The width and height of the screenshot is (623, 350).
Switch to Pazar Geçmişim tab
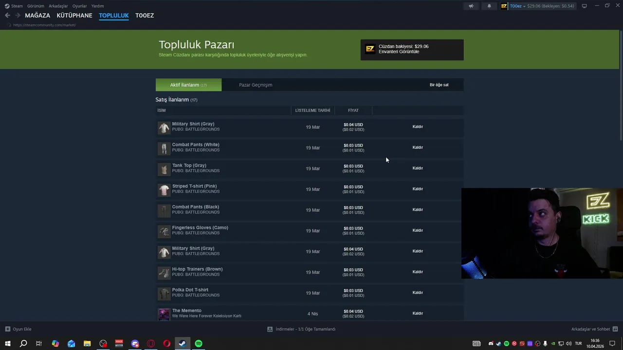pos(256,85)
